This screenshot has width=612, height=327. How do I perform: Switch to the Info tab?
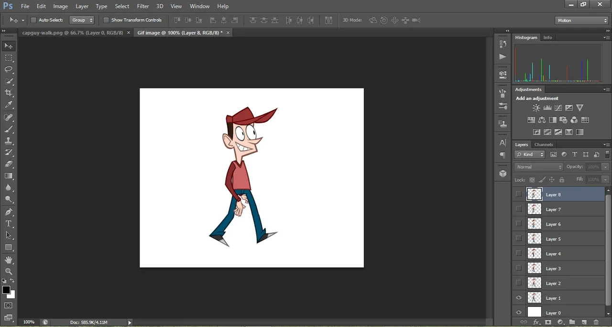tap(547, 37)
